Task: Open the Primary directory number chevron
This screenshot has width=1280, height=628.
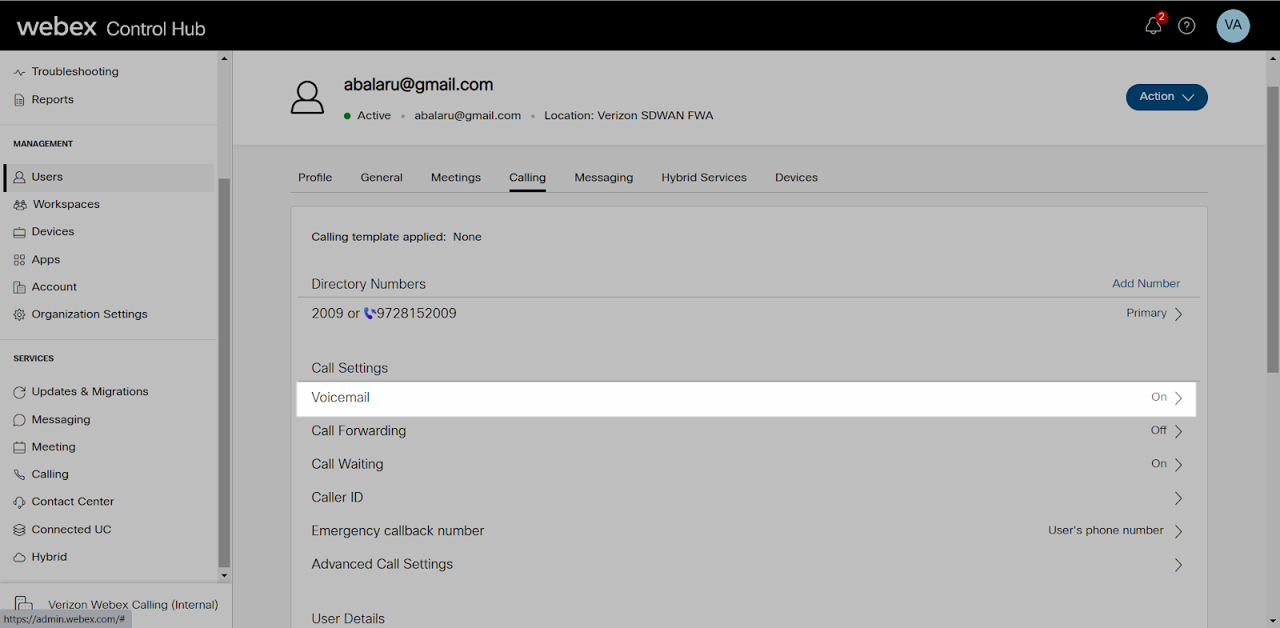Action: 1178,314
